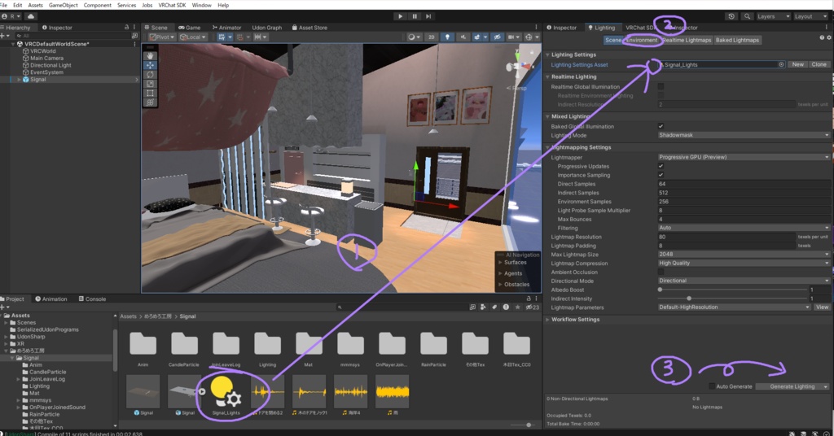The width and height of the screenshot is (834, 436).
Task: Open the Lightmap Compression dropdown
Action: pyautogui.click(x=744, y=263)
